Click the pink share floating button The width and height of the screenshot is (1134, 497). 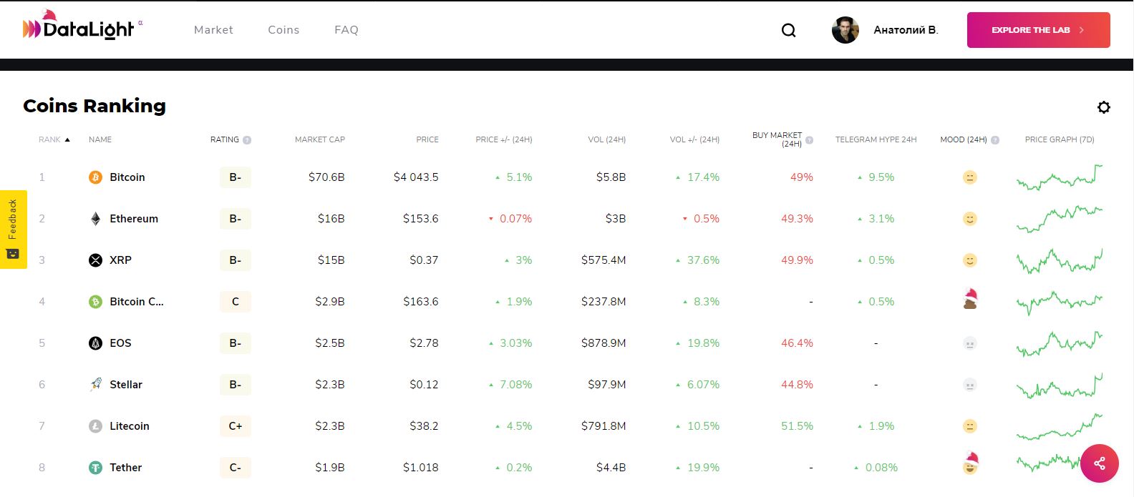1100,463
